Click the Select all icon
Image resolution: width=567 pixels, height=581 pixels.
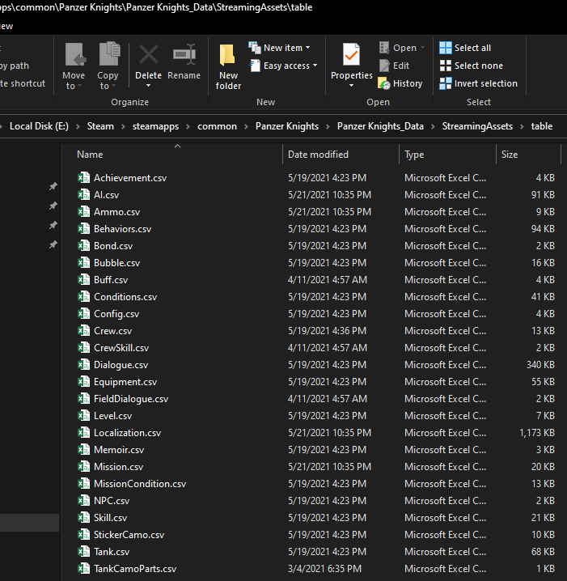point(446,48)
